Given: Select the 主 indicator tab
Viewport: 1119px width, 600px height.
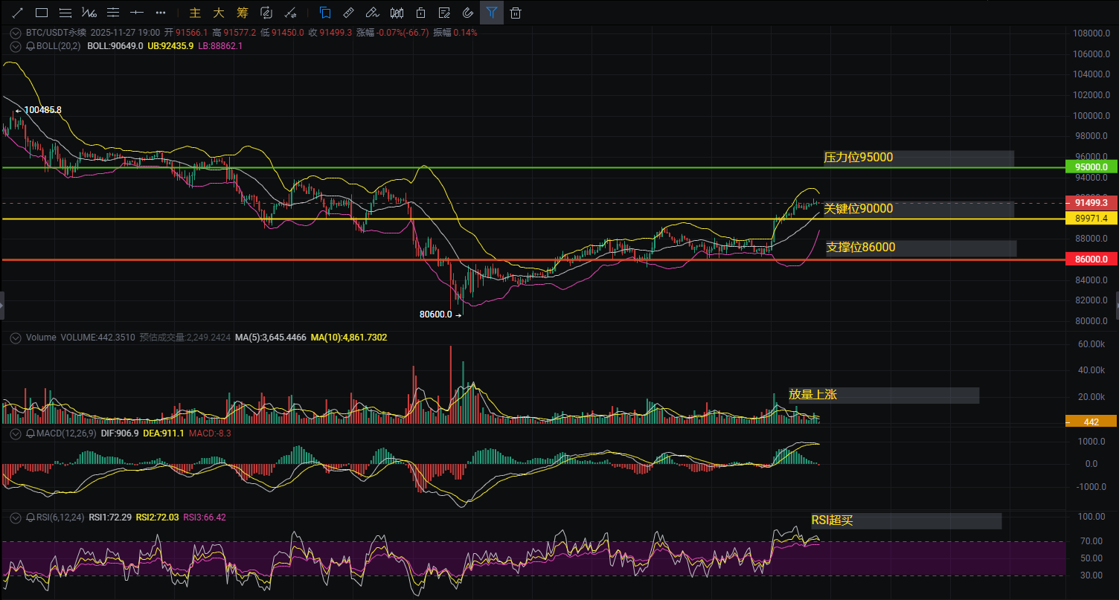Looking at the screenshot, I should pos(196,13).
